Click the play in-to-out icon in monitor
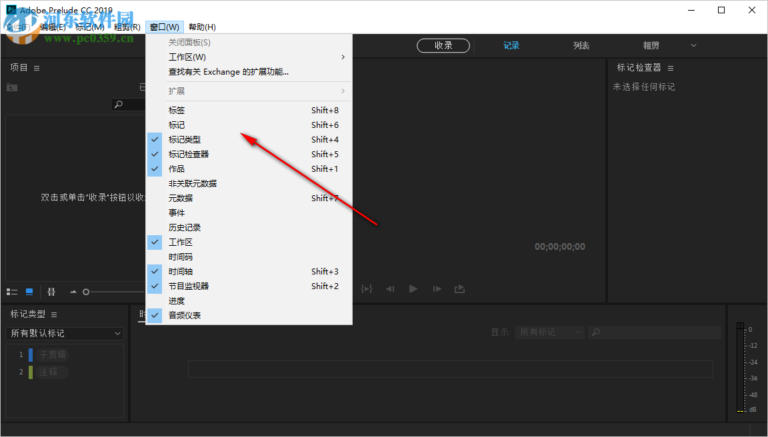This screenshot has width=768, height=437. point(367,288)
